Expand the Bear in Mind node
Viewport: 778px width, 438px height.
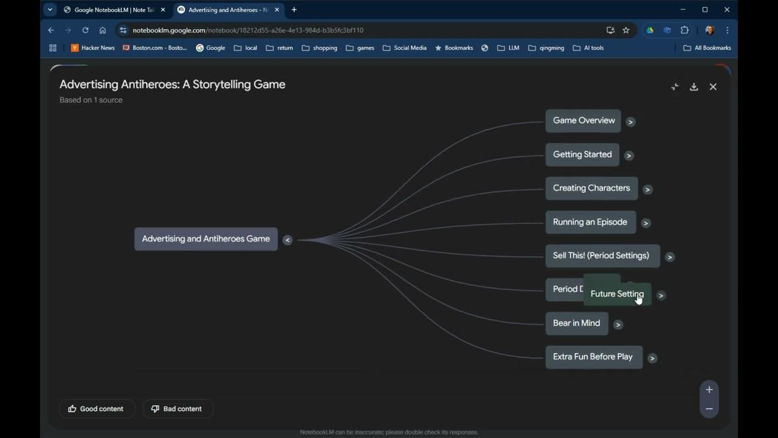coord(618,324)
